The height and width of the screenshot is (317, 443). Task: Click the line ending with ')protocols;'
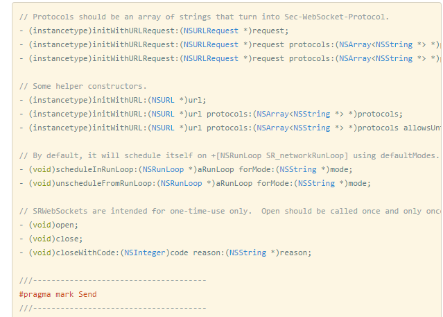[x=211, y=114]
